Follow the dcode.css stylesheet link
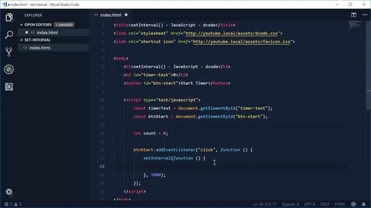Screen dimensions: 371x208 point(231,34)
